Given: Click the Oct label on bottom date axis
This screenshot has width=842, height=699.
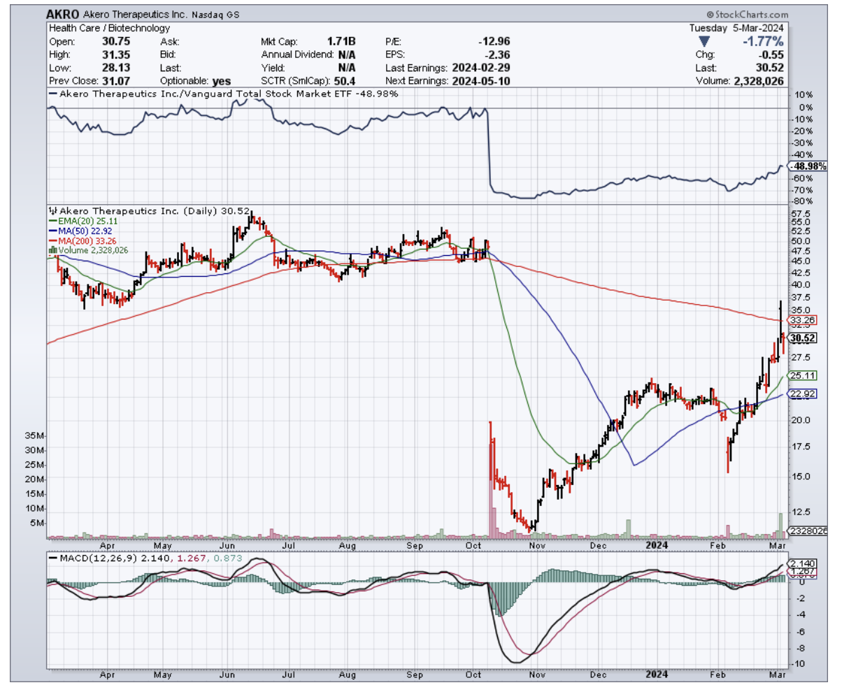Looking at the screenshot, I should (475, 675).
